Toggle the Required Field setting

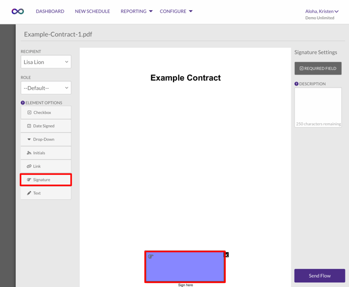click(x=318, y=68)
